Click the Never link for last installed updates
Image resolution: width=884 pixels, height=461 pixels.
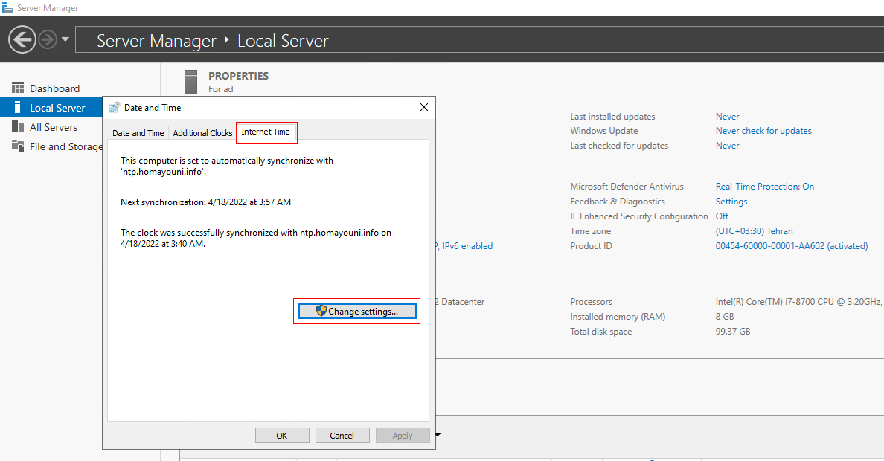point(727,117)
